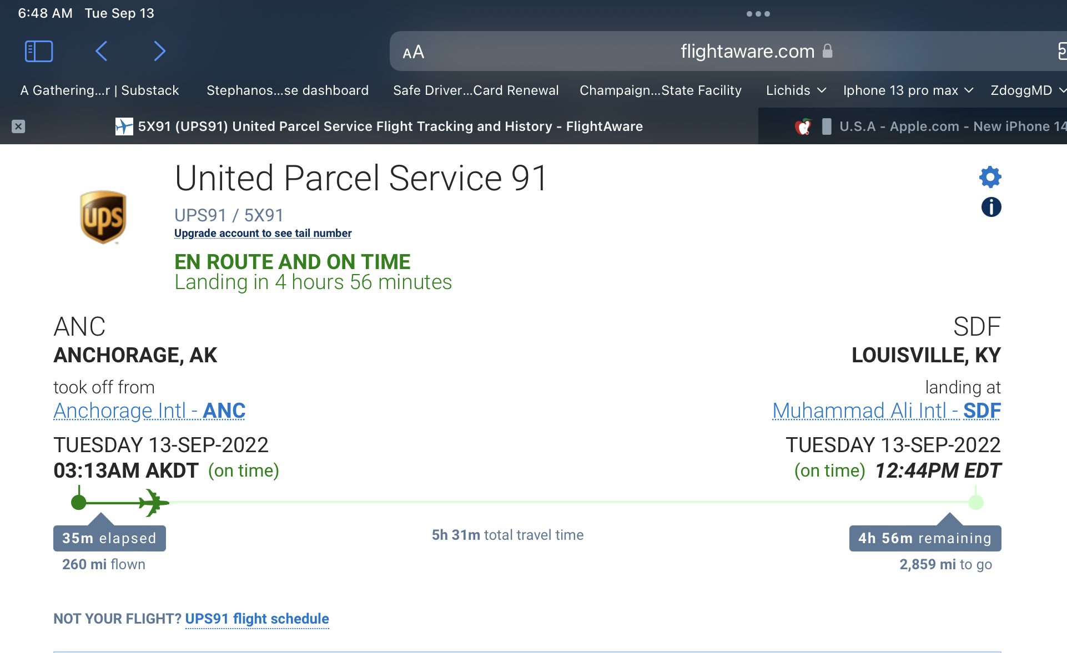1067x653 pixels.
Task: Open the Champaign State Facility bookmark
Action: 661,90
